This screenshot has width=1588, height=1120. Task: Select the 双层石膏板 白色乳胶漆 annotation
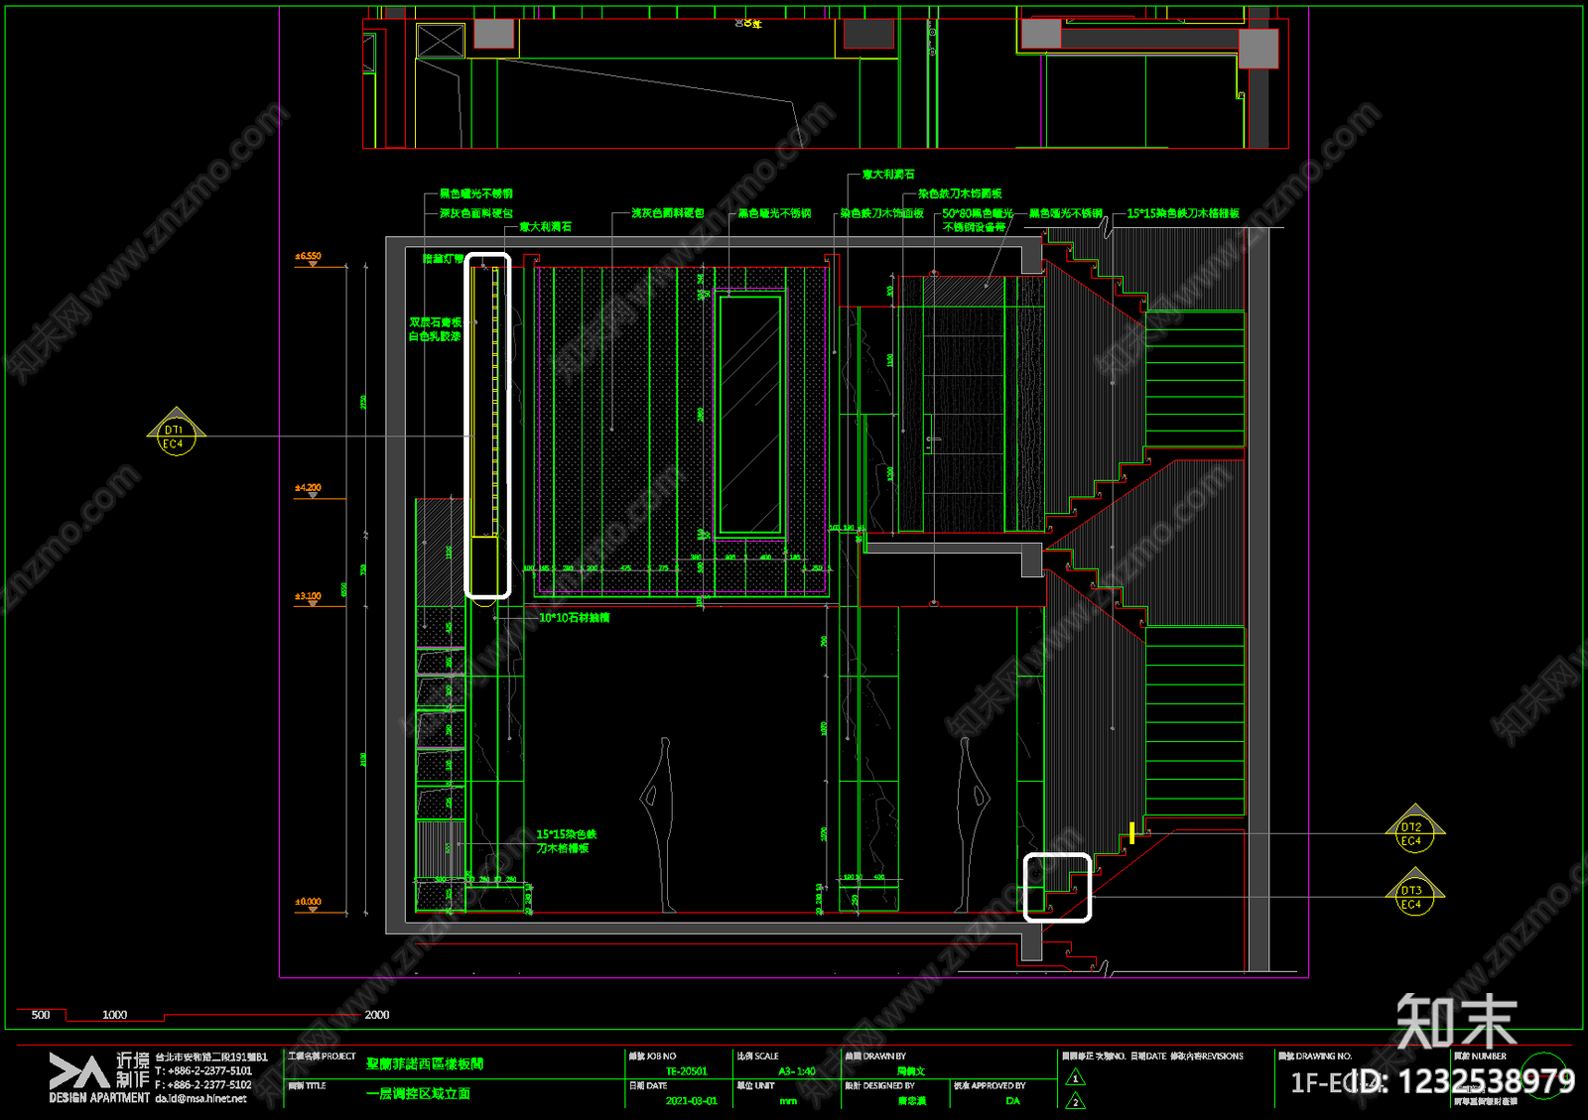(x=435, y=329)
